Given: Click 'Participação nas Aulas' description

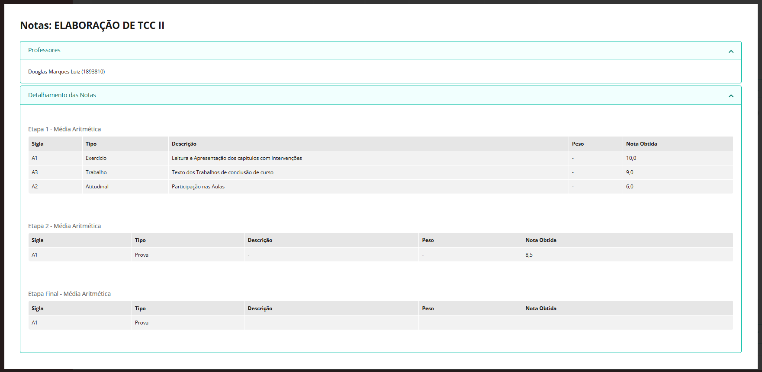Looking at the screenshot, I should click(198, 187).
